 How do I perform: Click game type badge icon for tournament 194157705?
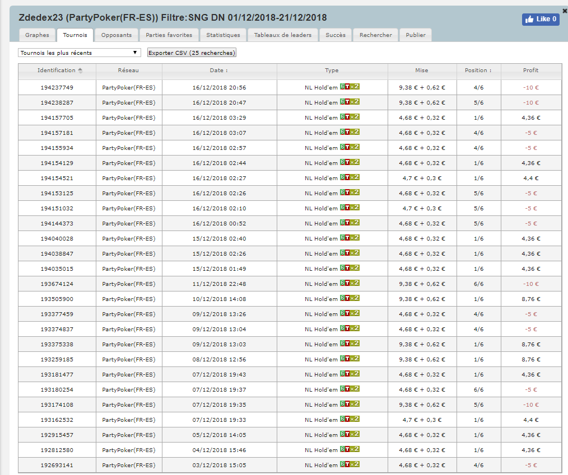pyautogui.click(x=350, y=117)
